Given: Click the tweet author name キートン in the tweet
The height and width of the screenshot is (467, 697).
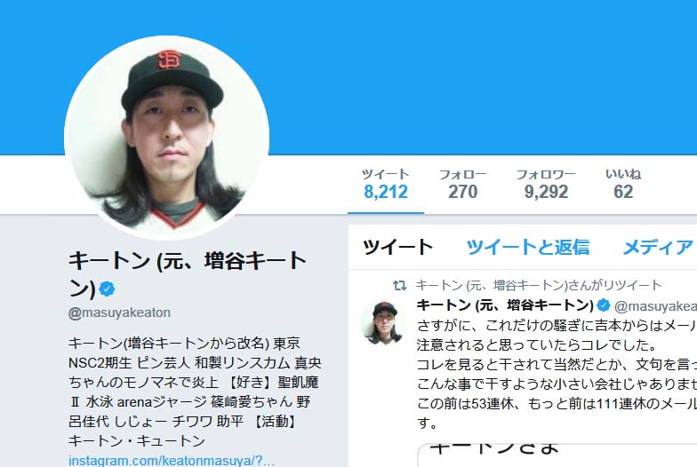Looking at the screenshot, I should [505, 305].
